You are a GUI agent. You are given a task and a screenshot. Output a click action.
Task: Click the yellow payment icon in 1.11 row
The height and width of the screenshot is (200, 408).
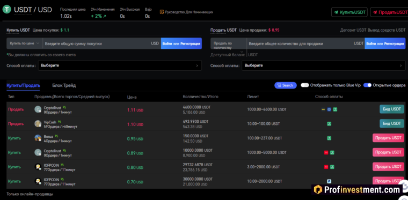pos(323,109)
